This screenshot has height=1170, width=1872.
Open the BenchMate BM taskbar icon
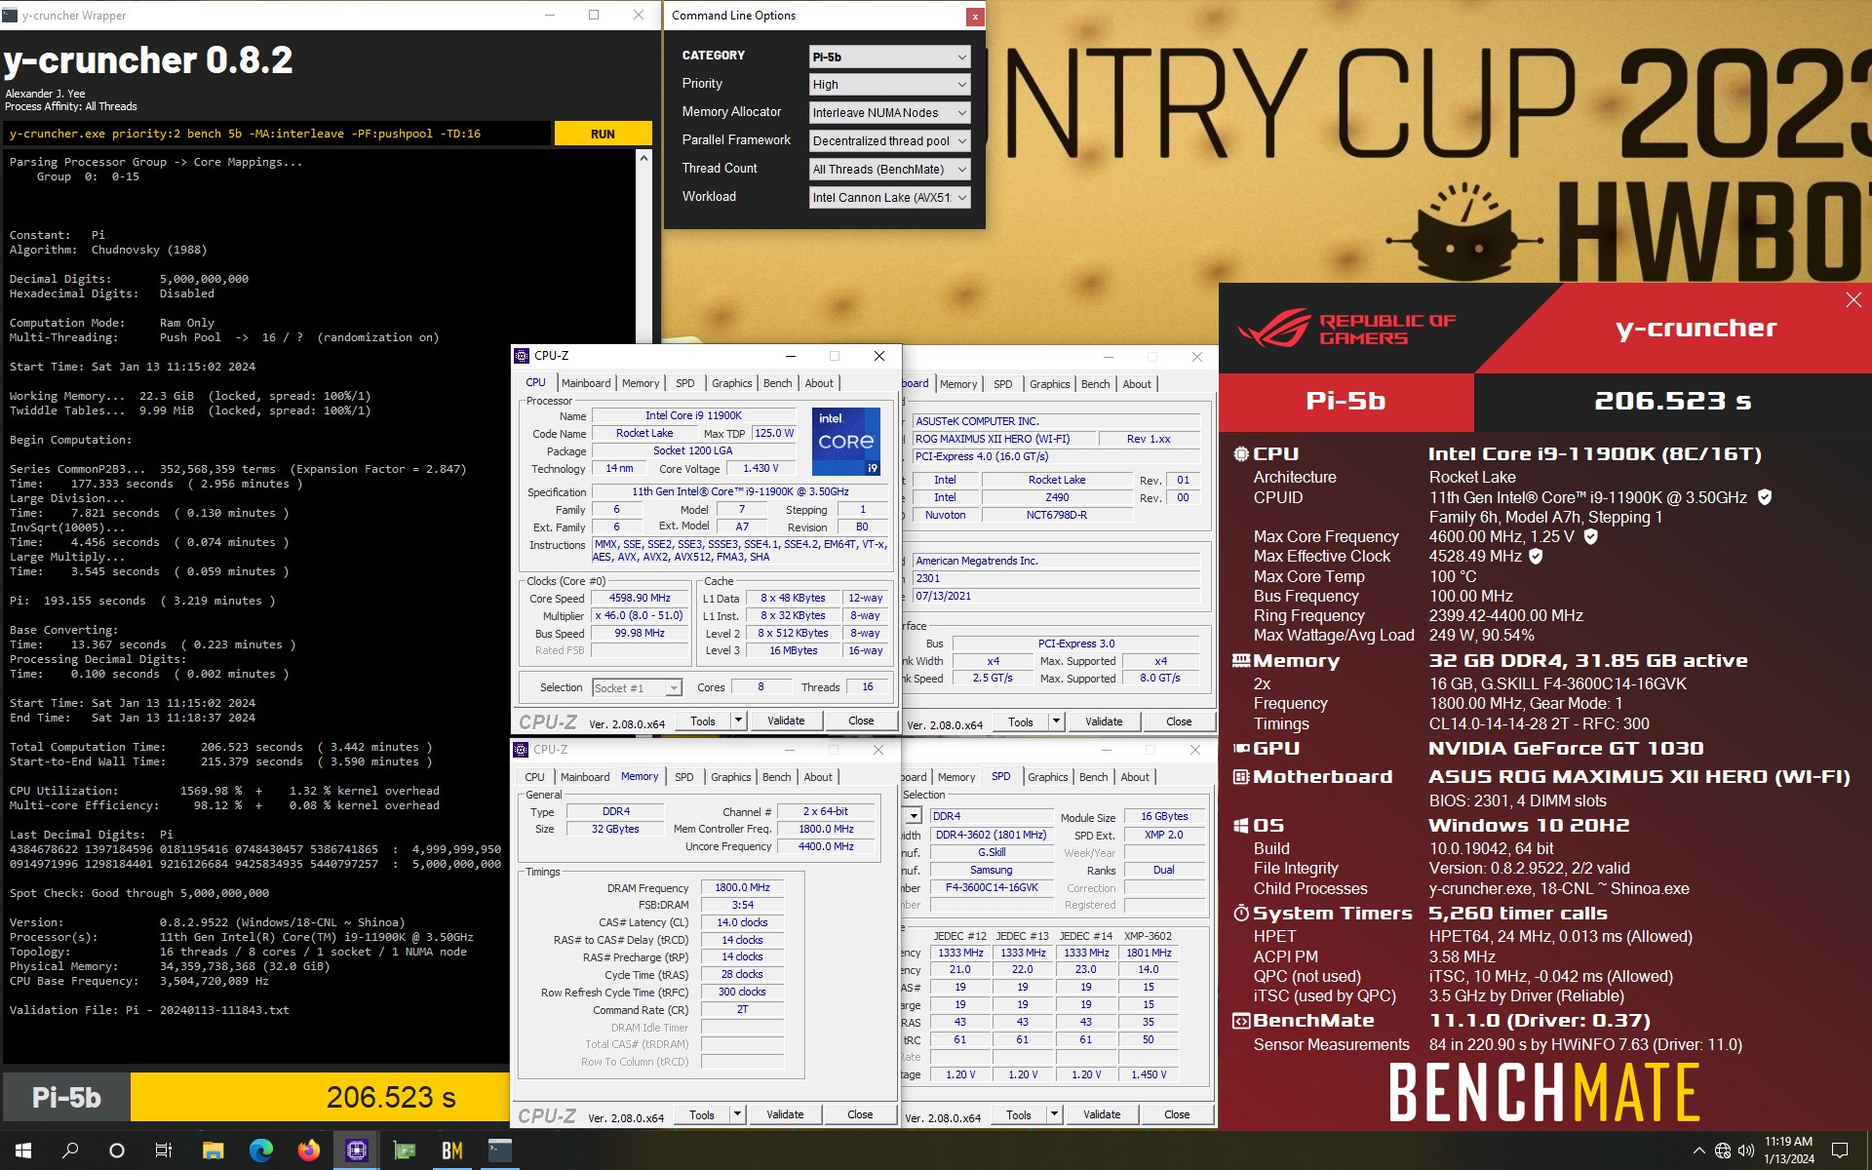(451, 1150)
